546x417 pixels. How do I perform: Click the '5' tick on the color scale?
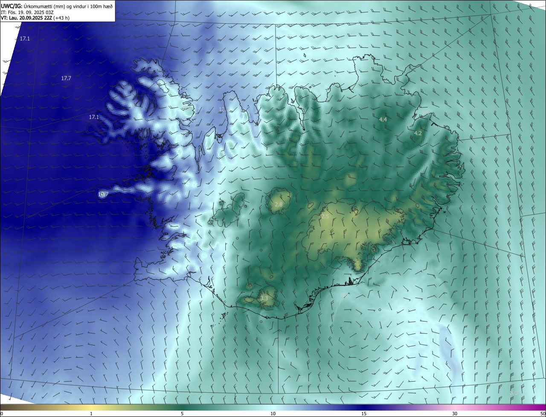pyautogui.click(x=182, y=414)
